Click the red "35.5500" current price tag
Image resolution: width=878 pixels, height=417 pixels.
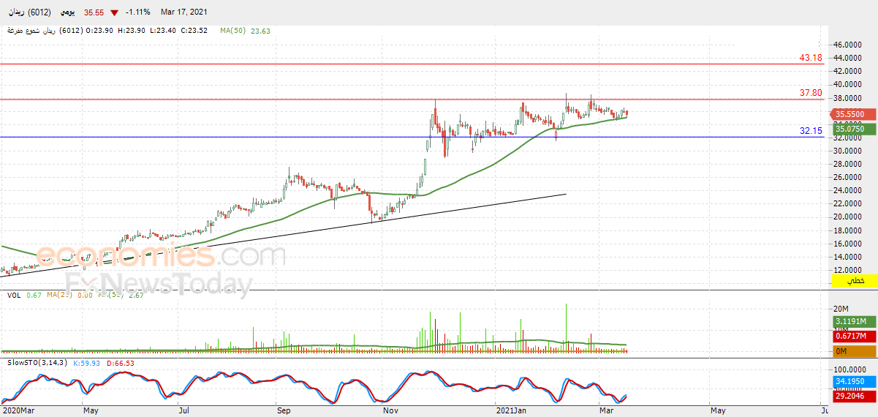tap(855, 114)
